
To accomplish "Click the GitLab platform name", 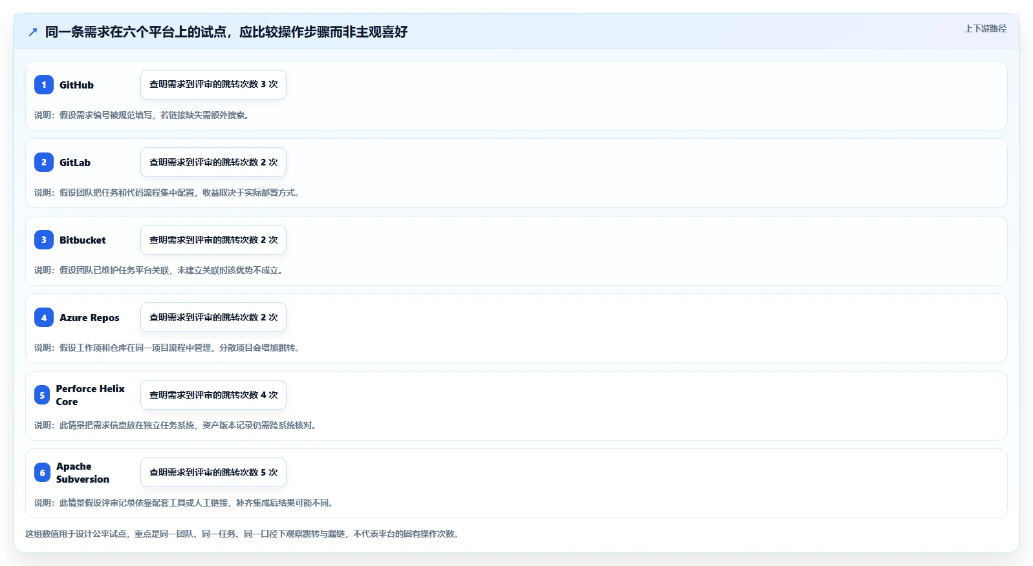I will (x=75, y=162).
